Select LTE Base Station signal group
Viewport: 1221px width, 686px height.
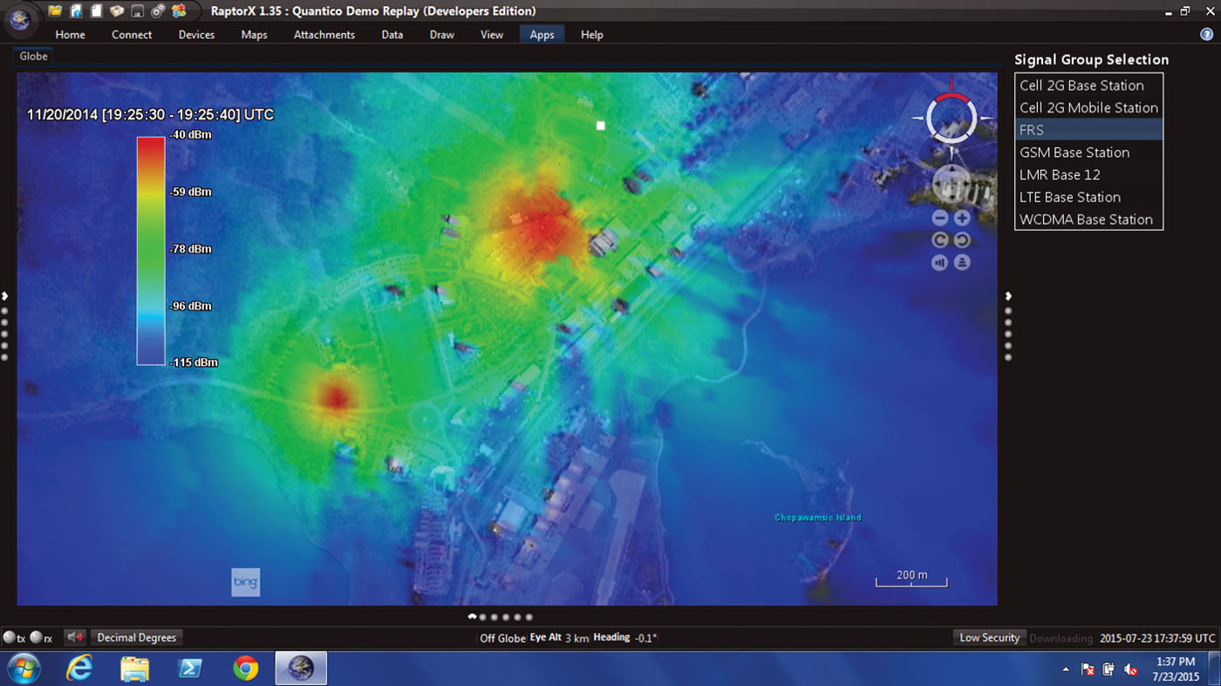tap(1070, 197)
